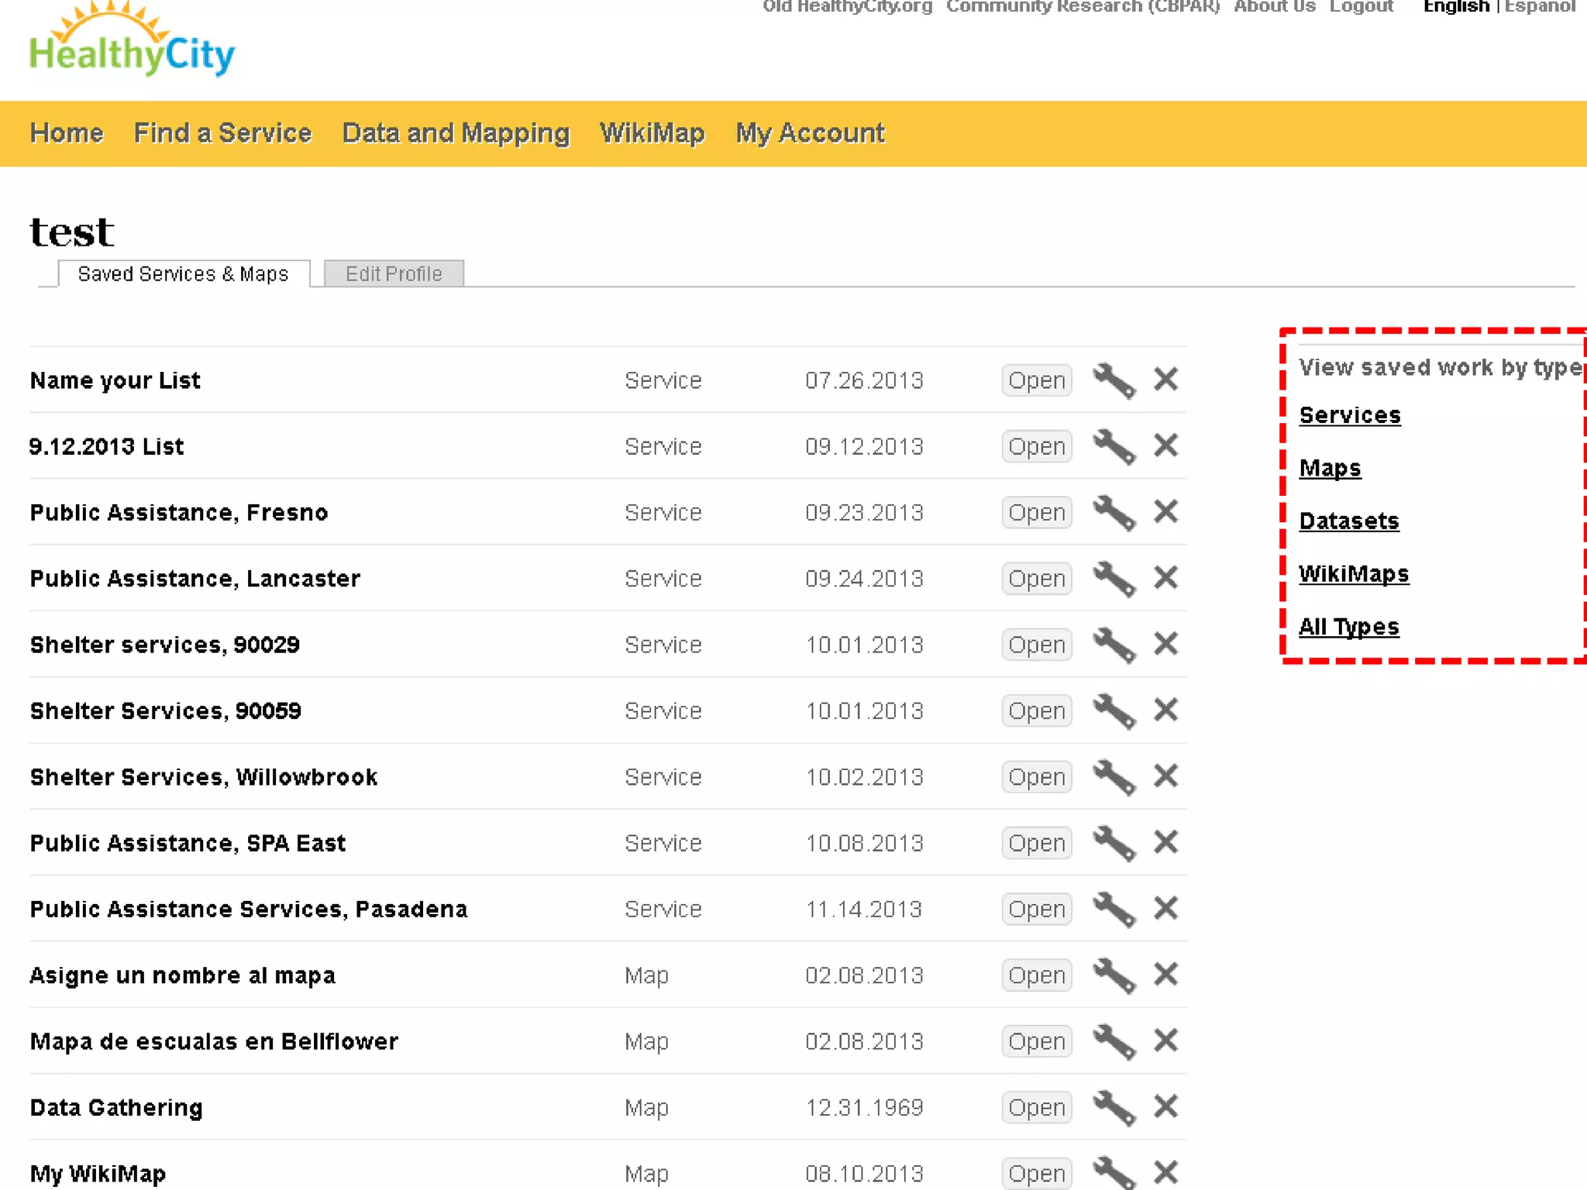
Task: Click wrench icon for Shelter Services, Willowbrook
Action: [1114, 776]
